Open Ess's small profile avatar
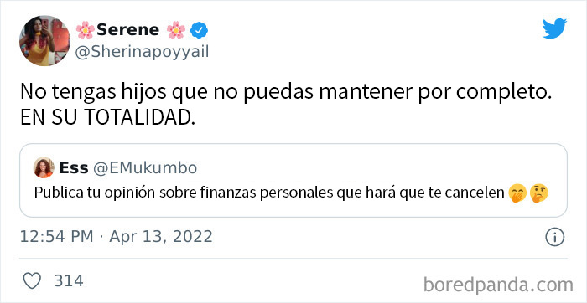 44,167
